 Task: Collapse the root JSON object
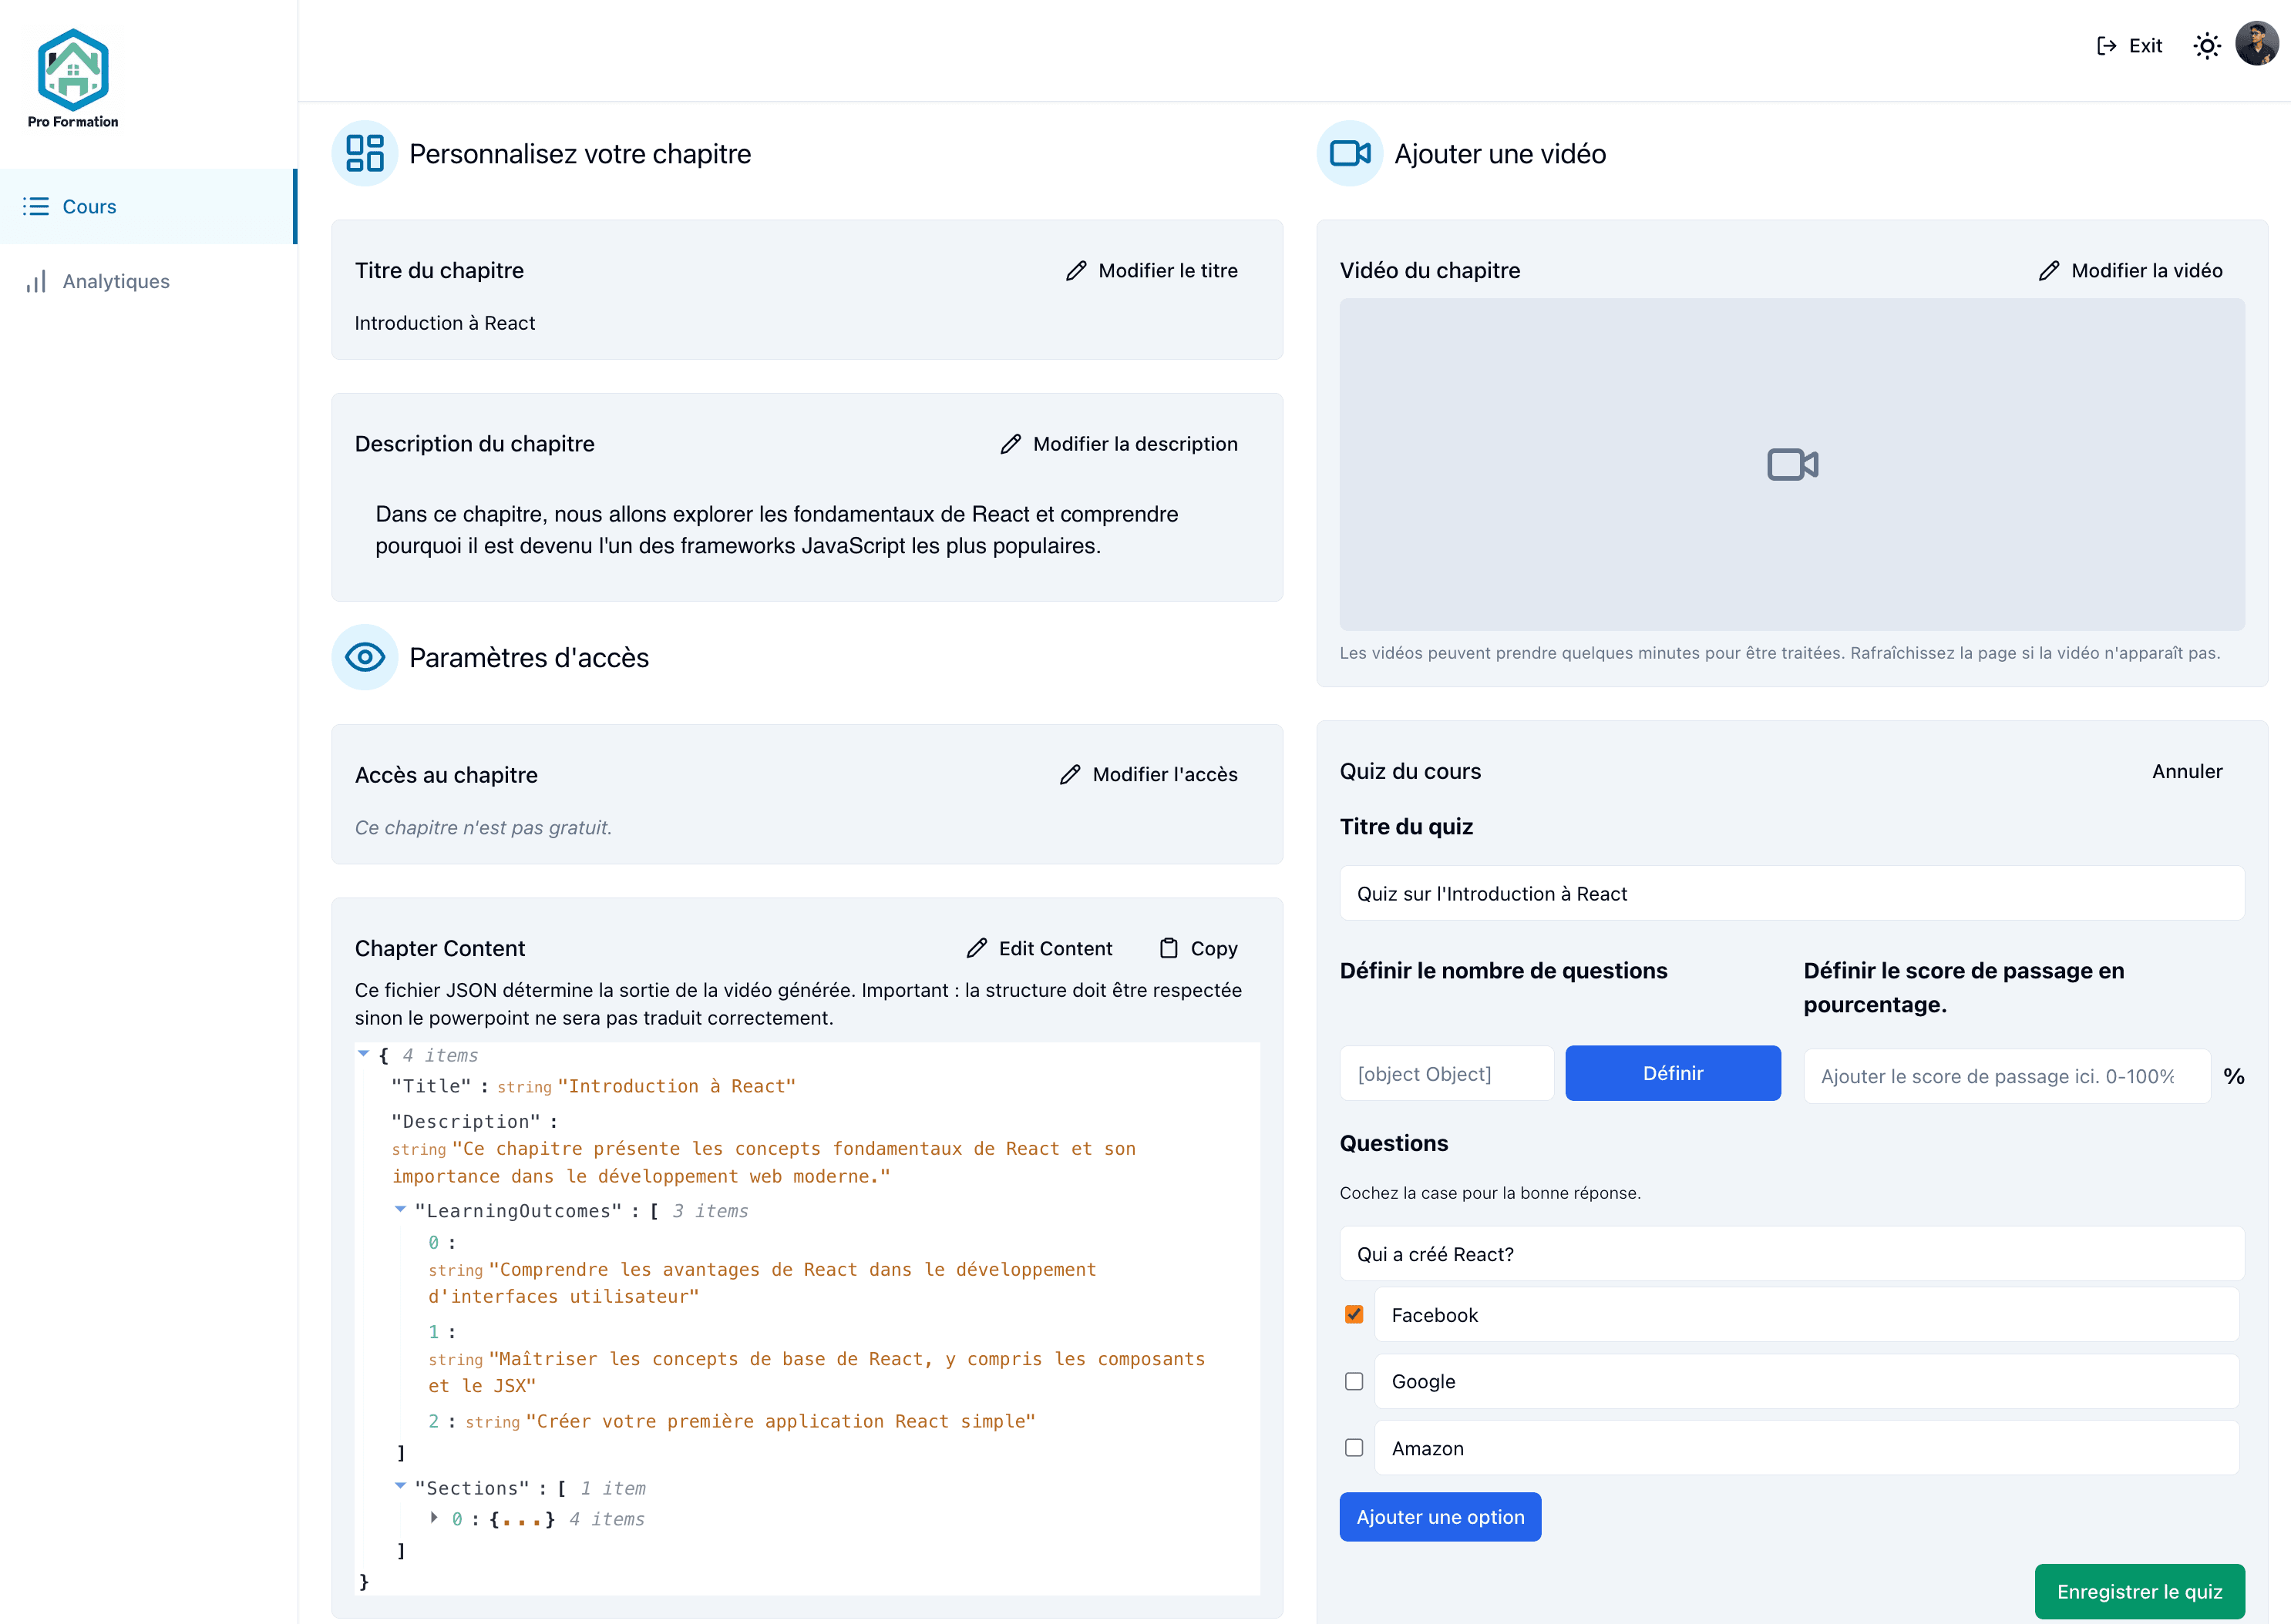point(364,1054)
